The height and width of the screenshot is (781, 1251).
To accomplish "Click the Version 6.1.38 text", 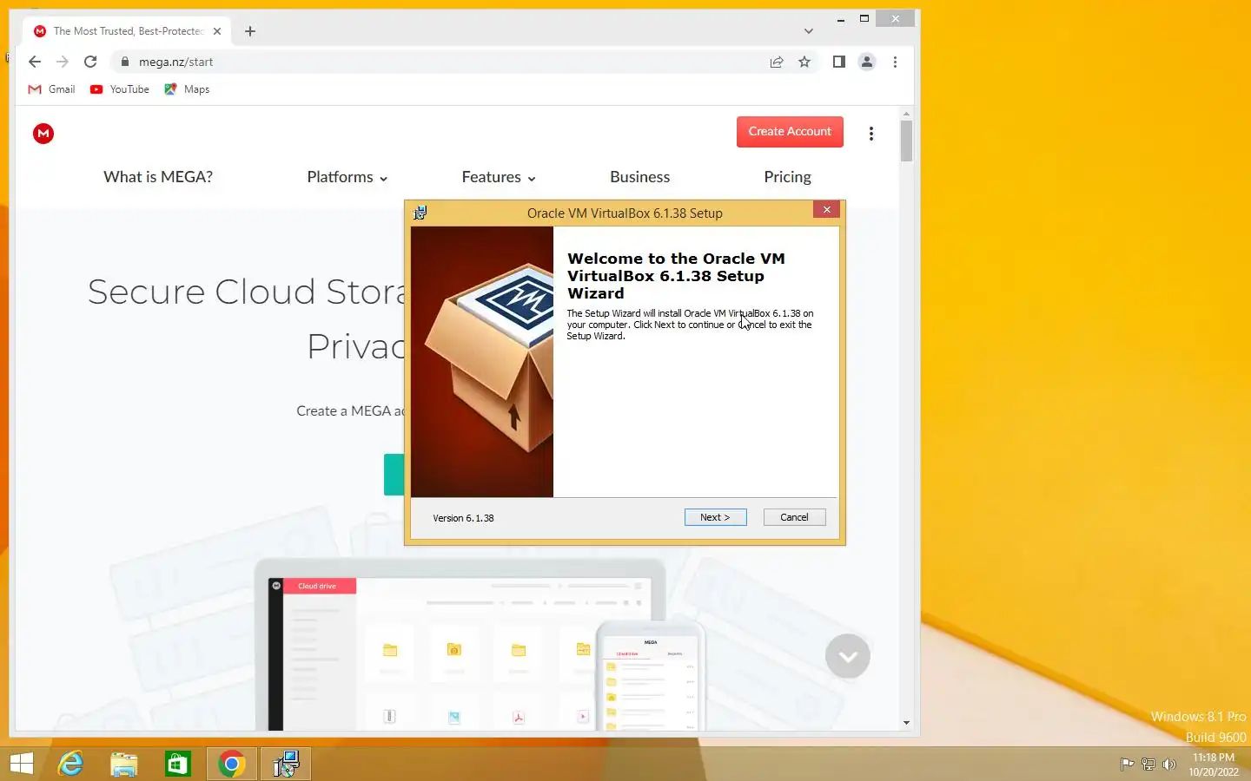I will [463, 518].
